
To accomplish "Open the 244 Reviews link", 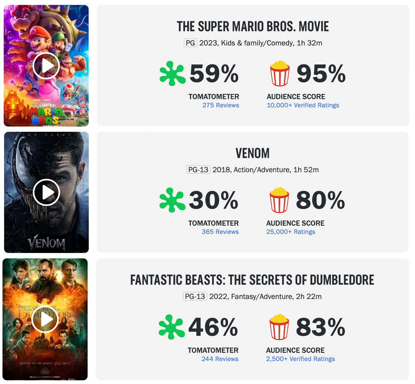I will (x=220, y=359).
